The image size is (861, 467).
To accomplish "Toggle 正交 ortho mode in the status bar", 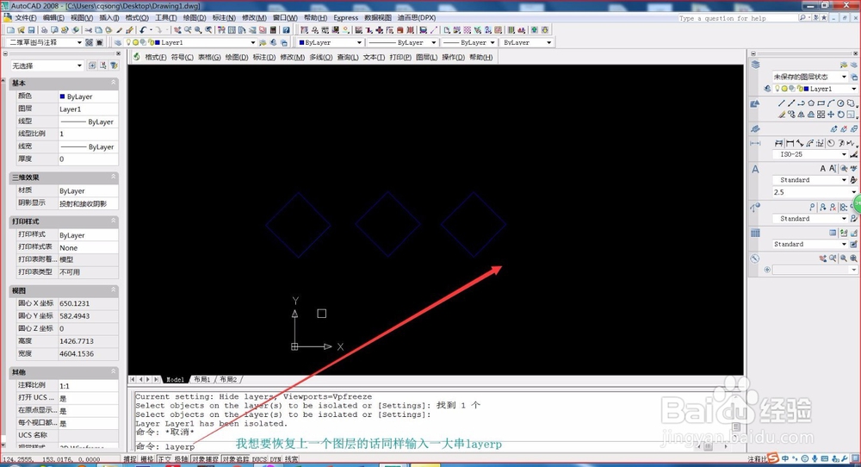I will point(164,458).
